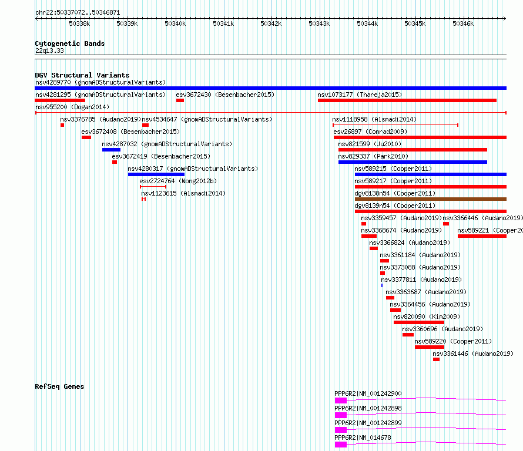Click the 22q13.33 cytogenetic band
The image size is (523, 451).
click(x=49, y=51)
